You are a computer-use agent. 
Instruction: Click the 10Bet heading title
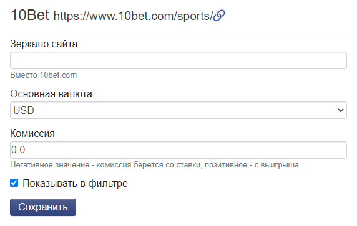pos(30,15)
